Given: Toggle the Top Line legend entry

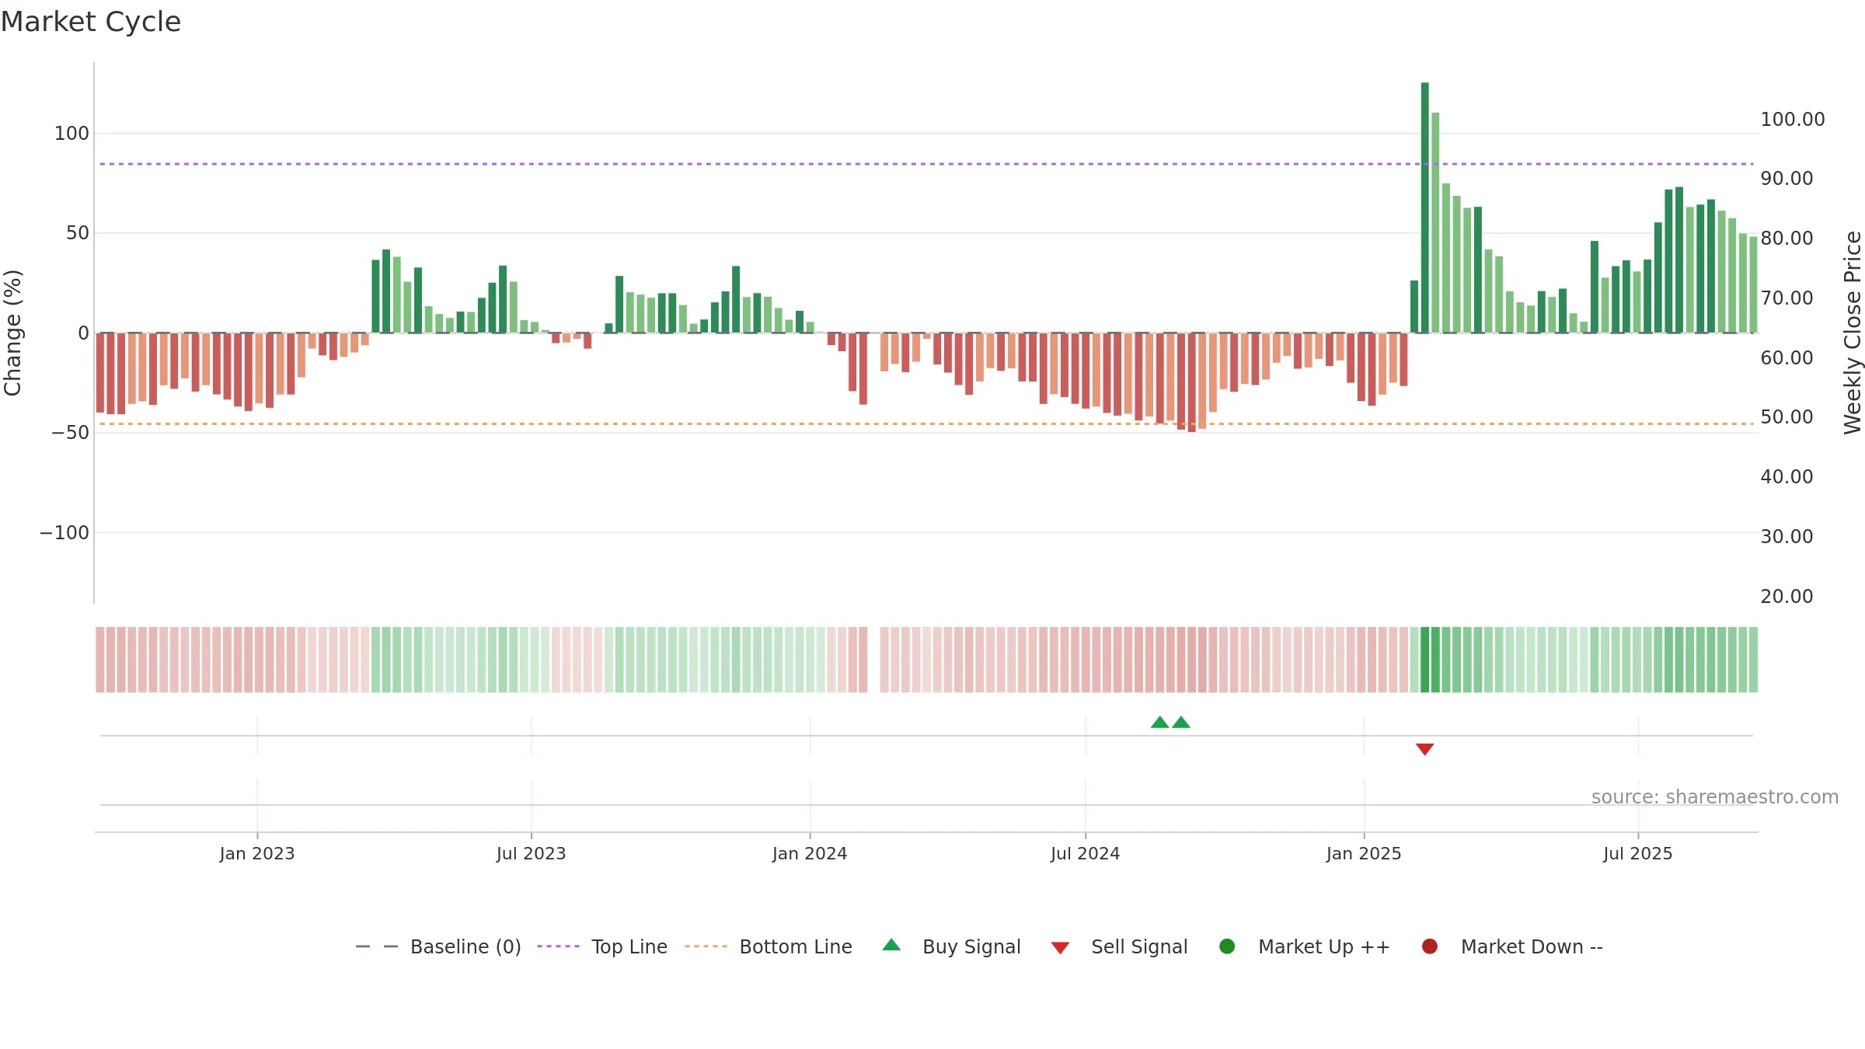Looking at the screenshot, I should click(602, 946).
